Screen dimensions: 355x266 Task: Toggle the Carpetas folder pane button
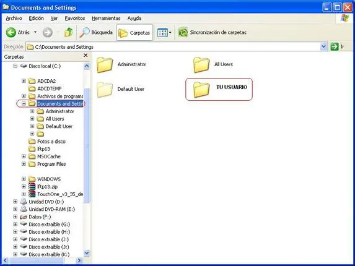coord(134,33)
